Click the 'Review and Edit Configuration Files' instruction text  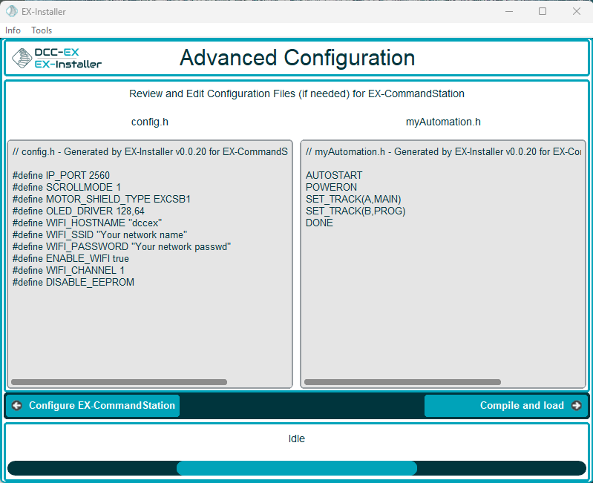297,93
